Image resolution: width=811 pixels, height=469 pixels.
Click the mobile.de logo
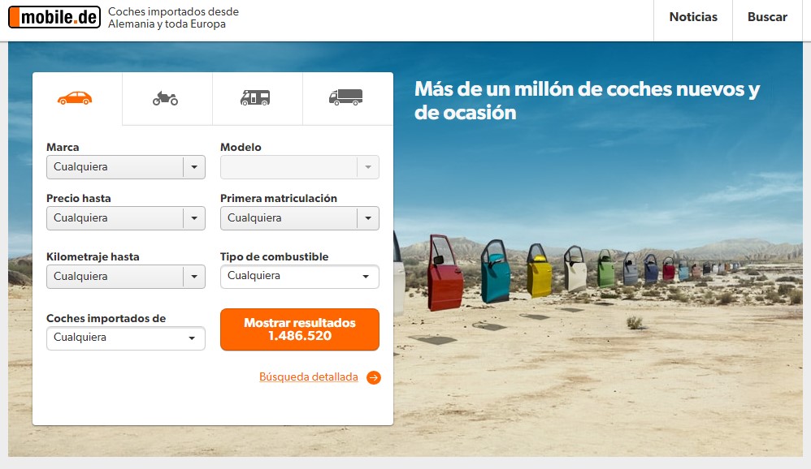point(54,17)
